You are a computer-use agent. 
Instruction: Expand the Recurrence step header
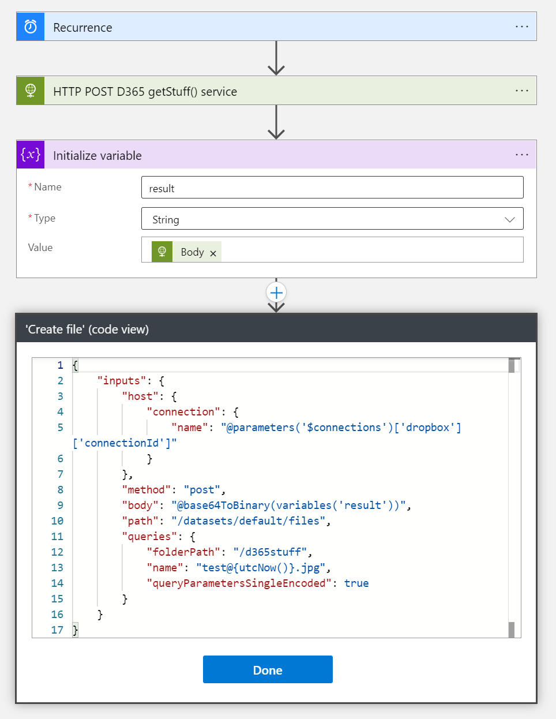(x=276, y=27)
